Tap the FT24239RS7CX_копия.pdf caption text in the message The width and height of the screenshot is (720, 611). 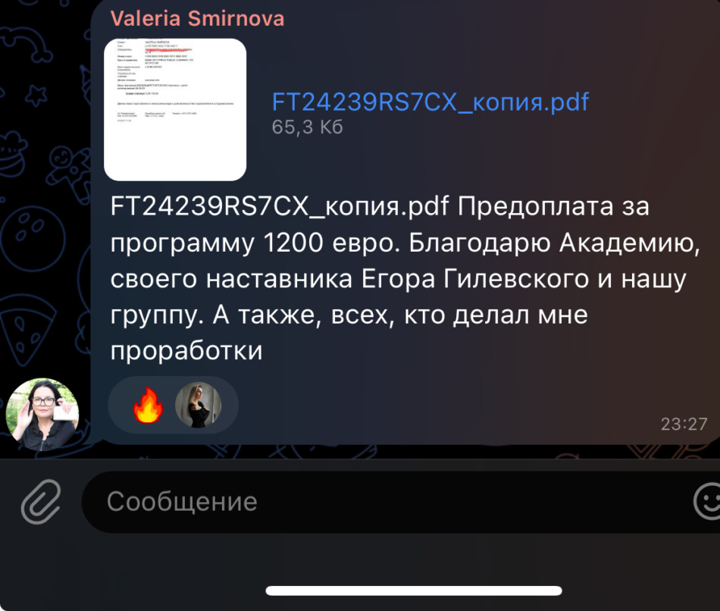pos(280,206)
